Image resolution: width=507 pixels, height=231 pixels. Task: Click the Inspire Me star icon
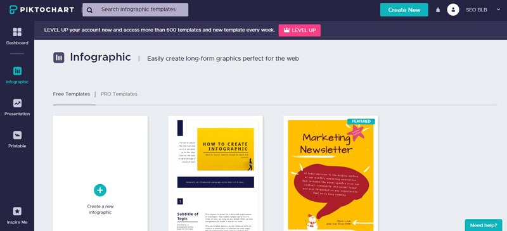[x=17, y=211]
